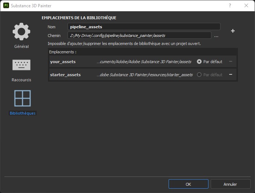Image resolution: width=255 pixels, height=193 pixels.
Task: Close the preferences dialog window
Action: click(x=246, y=5)
